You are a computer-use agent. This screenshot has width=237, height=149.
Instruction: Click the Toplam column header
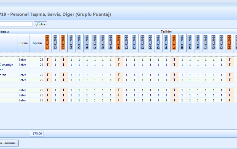(x=37, y=43)
